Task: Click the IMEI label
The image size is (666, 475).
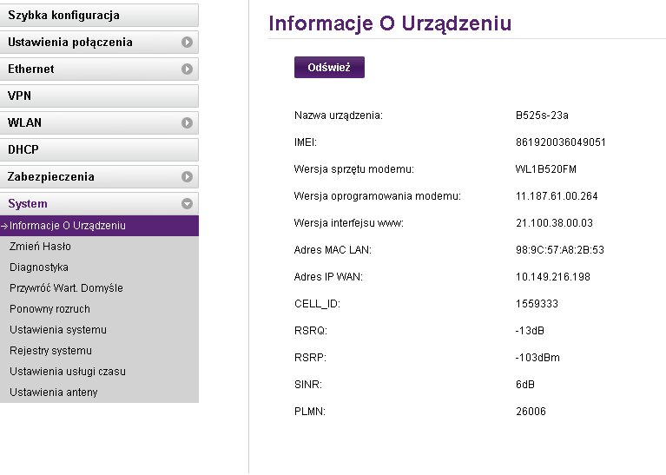Action: click(x=306, y=142)
